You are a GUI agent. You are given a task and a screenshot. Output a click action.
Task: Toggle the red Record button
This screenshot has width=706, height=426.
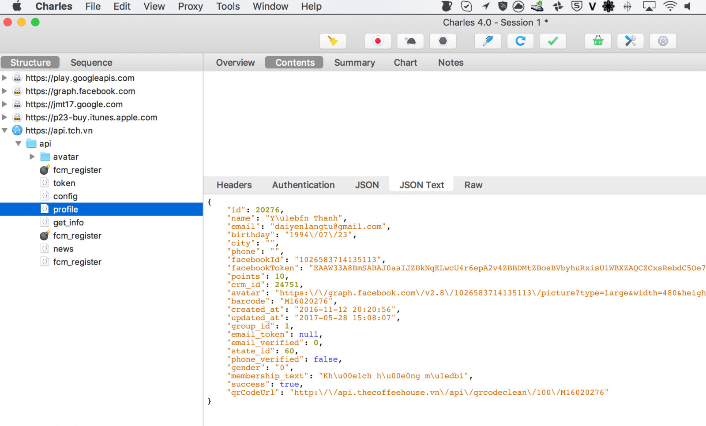click(378, 41)
